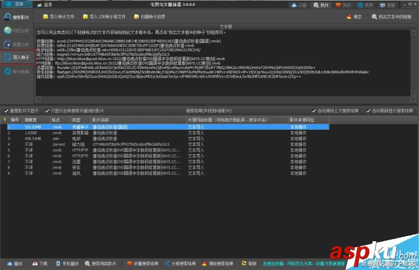Switch to the 找片 top tab
The image size is (419, 270).
(321, 5)
